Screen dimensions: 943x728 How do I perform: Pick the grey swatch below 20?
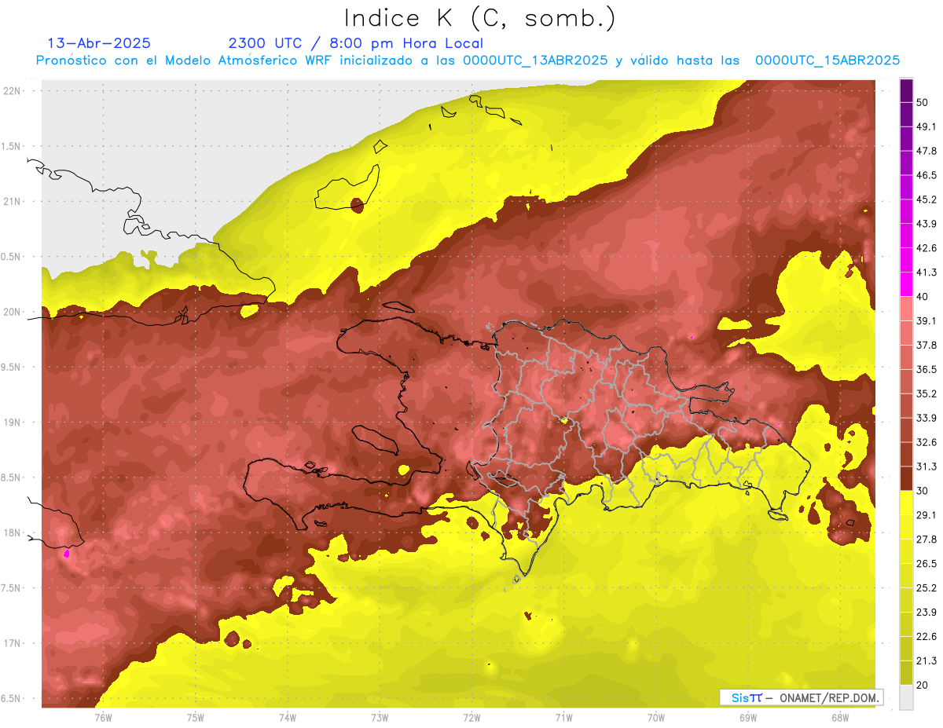[x=906, y=697]
